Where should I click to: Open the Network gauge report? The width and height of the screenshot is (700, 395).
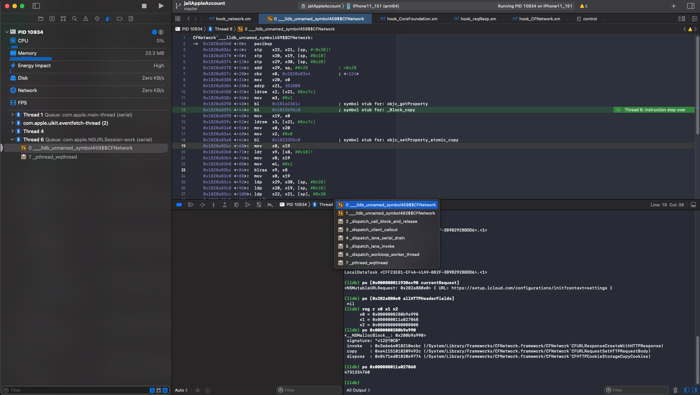click(x=87, y=90)
